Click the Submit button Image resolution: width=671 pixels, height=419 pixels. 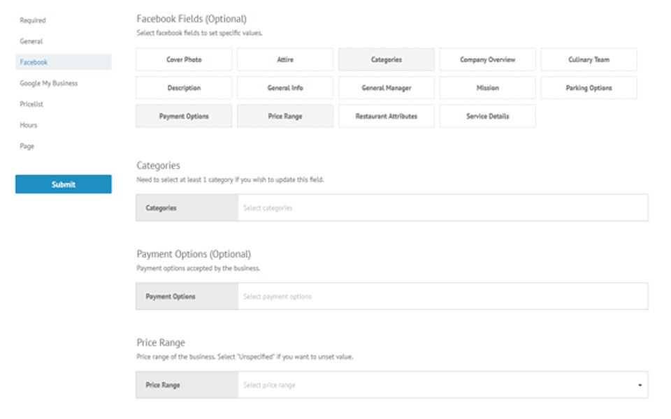[x=64, y=184]
